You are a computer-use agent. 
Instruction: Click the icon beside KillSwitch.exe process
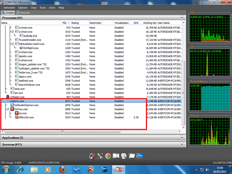tap(17, 117)
